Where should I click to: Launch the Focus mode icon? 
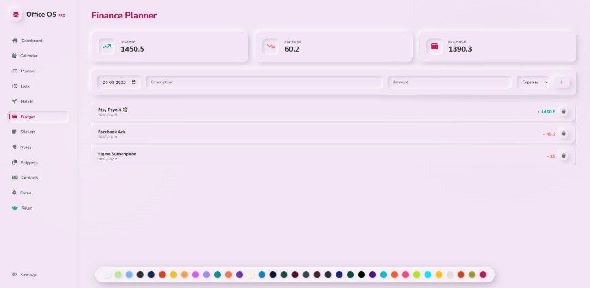(x=15, y=193)
